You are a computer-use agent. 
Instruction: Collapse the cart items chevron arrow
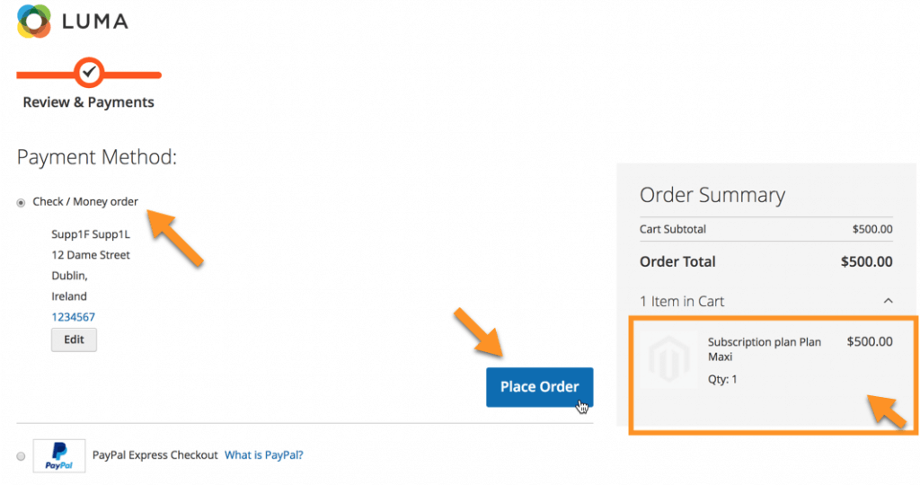click(x=888, y=302)
